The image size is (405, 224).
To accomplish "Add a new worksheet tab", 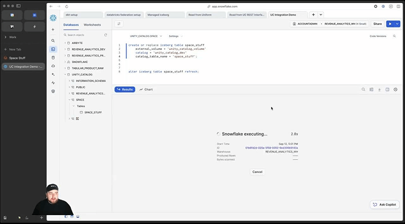I will (x=313, y=15).
